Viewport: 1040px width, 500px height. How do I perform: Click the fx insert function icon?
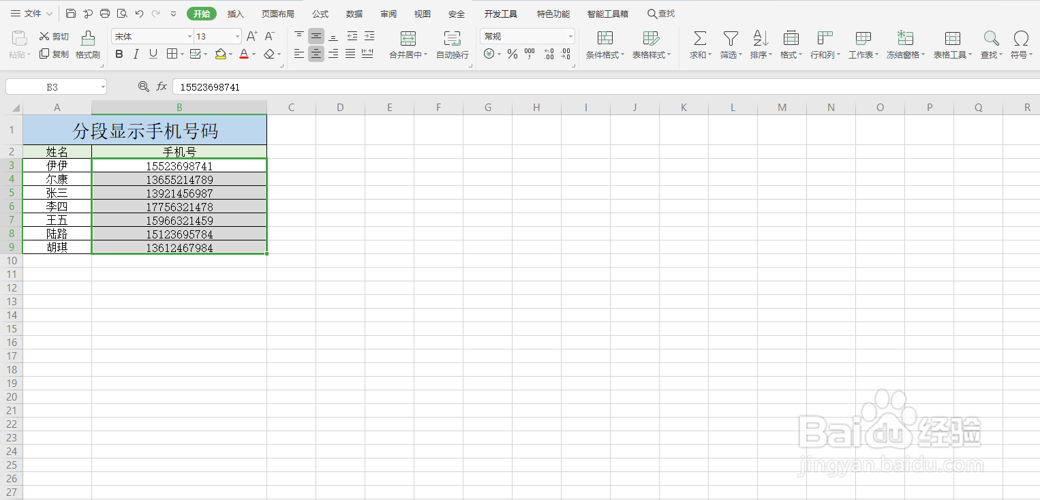click(x=162, y=87)
